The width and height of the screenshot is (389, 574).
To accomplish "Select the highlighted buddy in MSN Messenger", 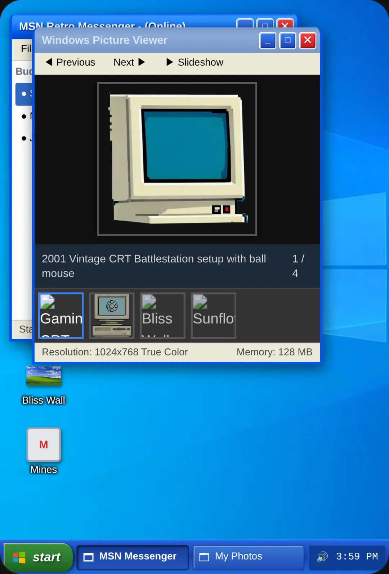I will pos(24,94).
